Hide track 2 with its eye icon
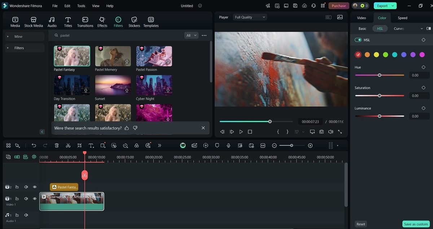The height and width of the screenshot is (229, 433). pos(35,187)
